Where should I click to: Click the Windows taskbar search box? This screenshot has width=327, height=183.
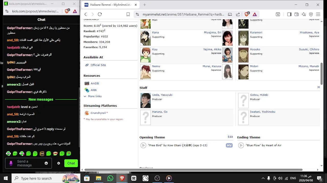point(46,178)
